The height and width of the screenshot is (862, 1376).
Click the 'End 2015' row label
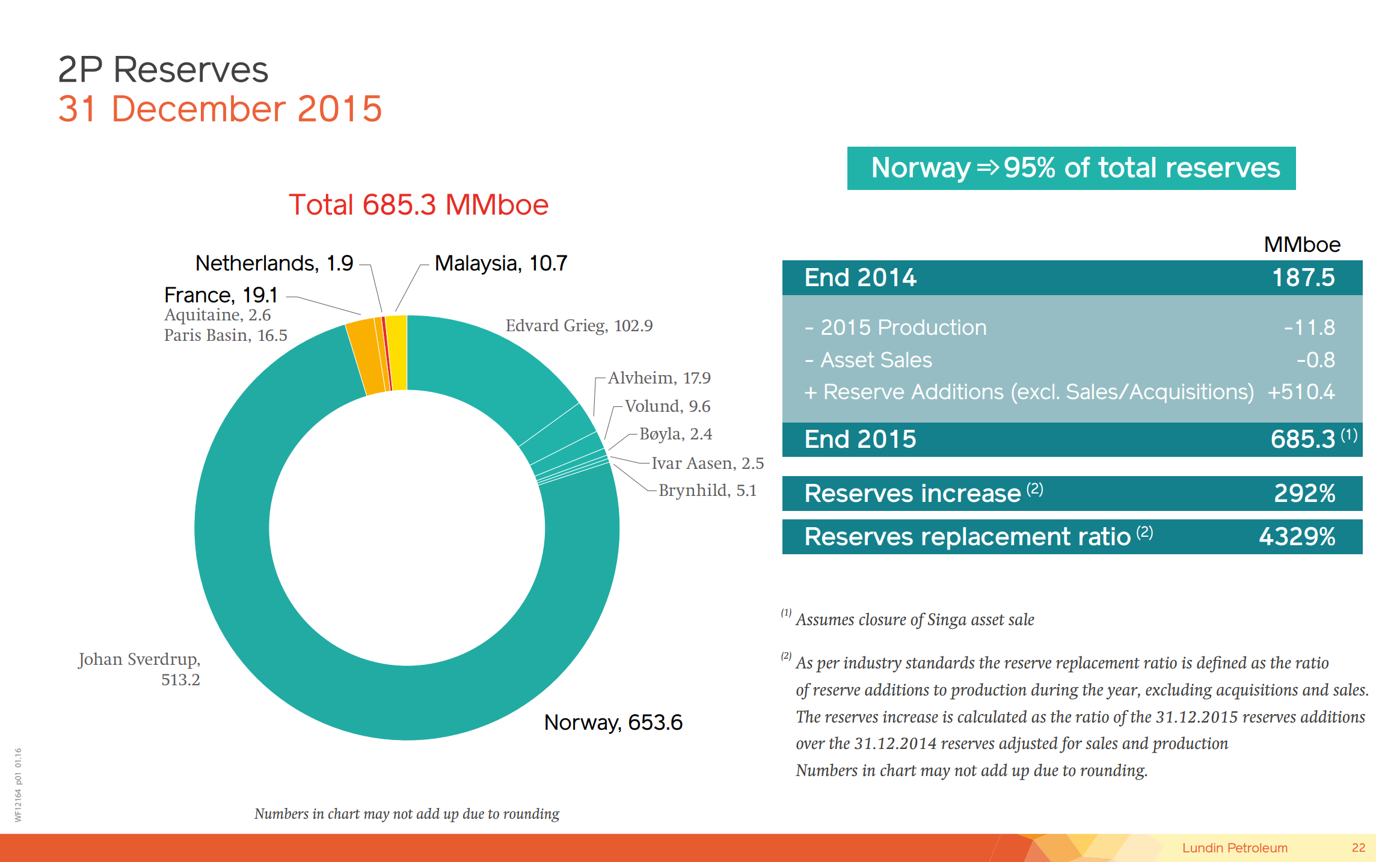tap(861, 439)
